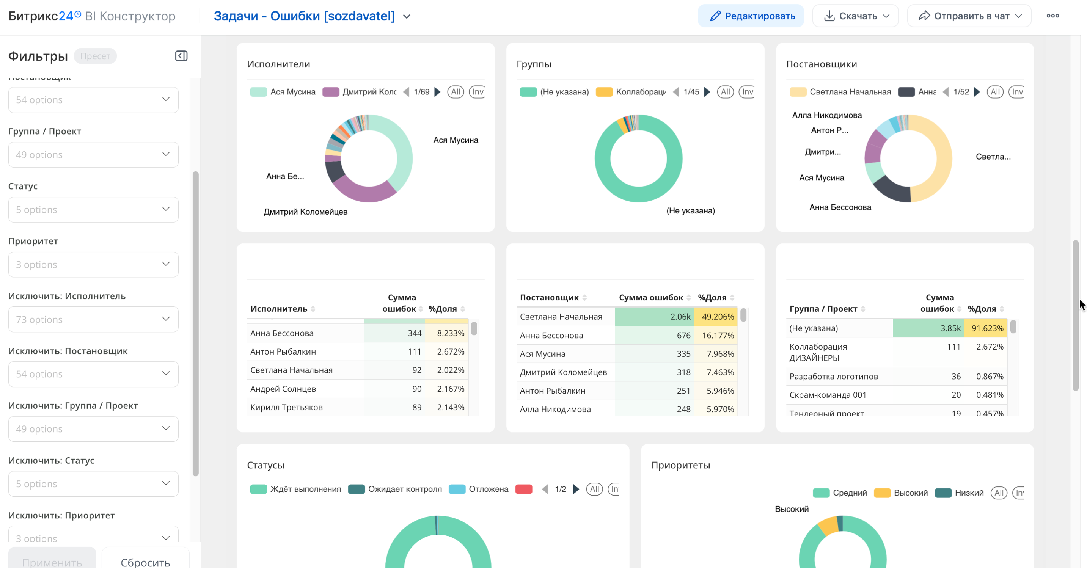Toggle Ася Мусина legend series
Image resolution: width=1087 pixels, height=568 pixels.
click(292, 92)
